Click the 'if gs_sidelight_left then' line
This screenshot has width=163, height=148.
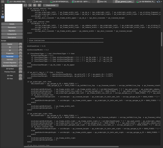tap(40, 82)
